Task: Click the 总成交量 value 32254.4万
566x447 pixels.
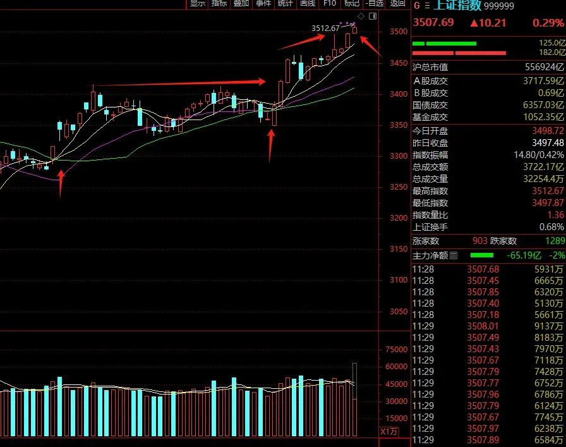Action: click(x=544, y=179)
